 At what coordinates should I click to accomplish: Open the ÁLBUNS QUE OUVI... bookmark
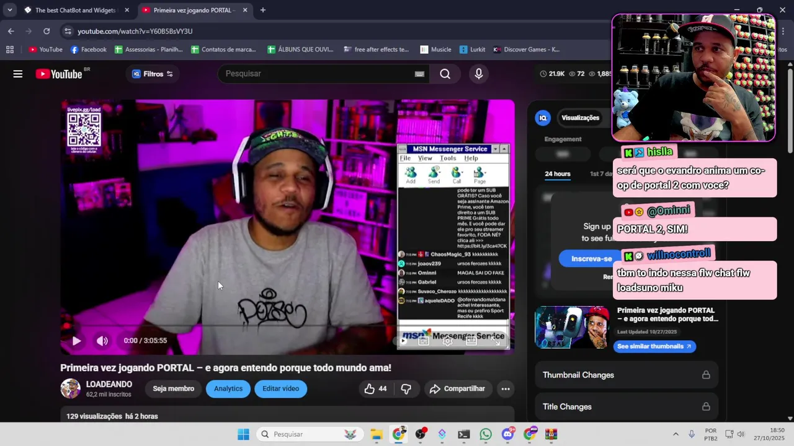(x=300, y=50)
